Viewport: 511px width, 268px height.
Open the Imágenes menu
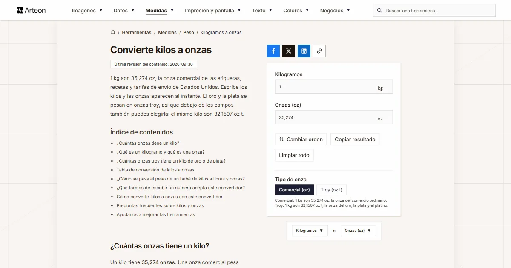pos(87,11)
